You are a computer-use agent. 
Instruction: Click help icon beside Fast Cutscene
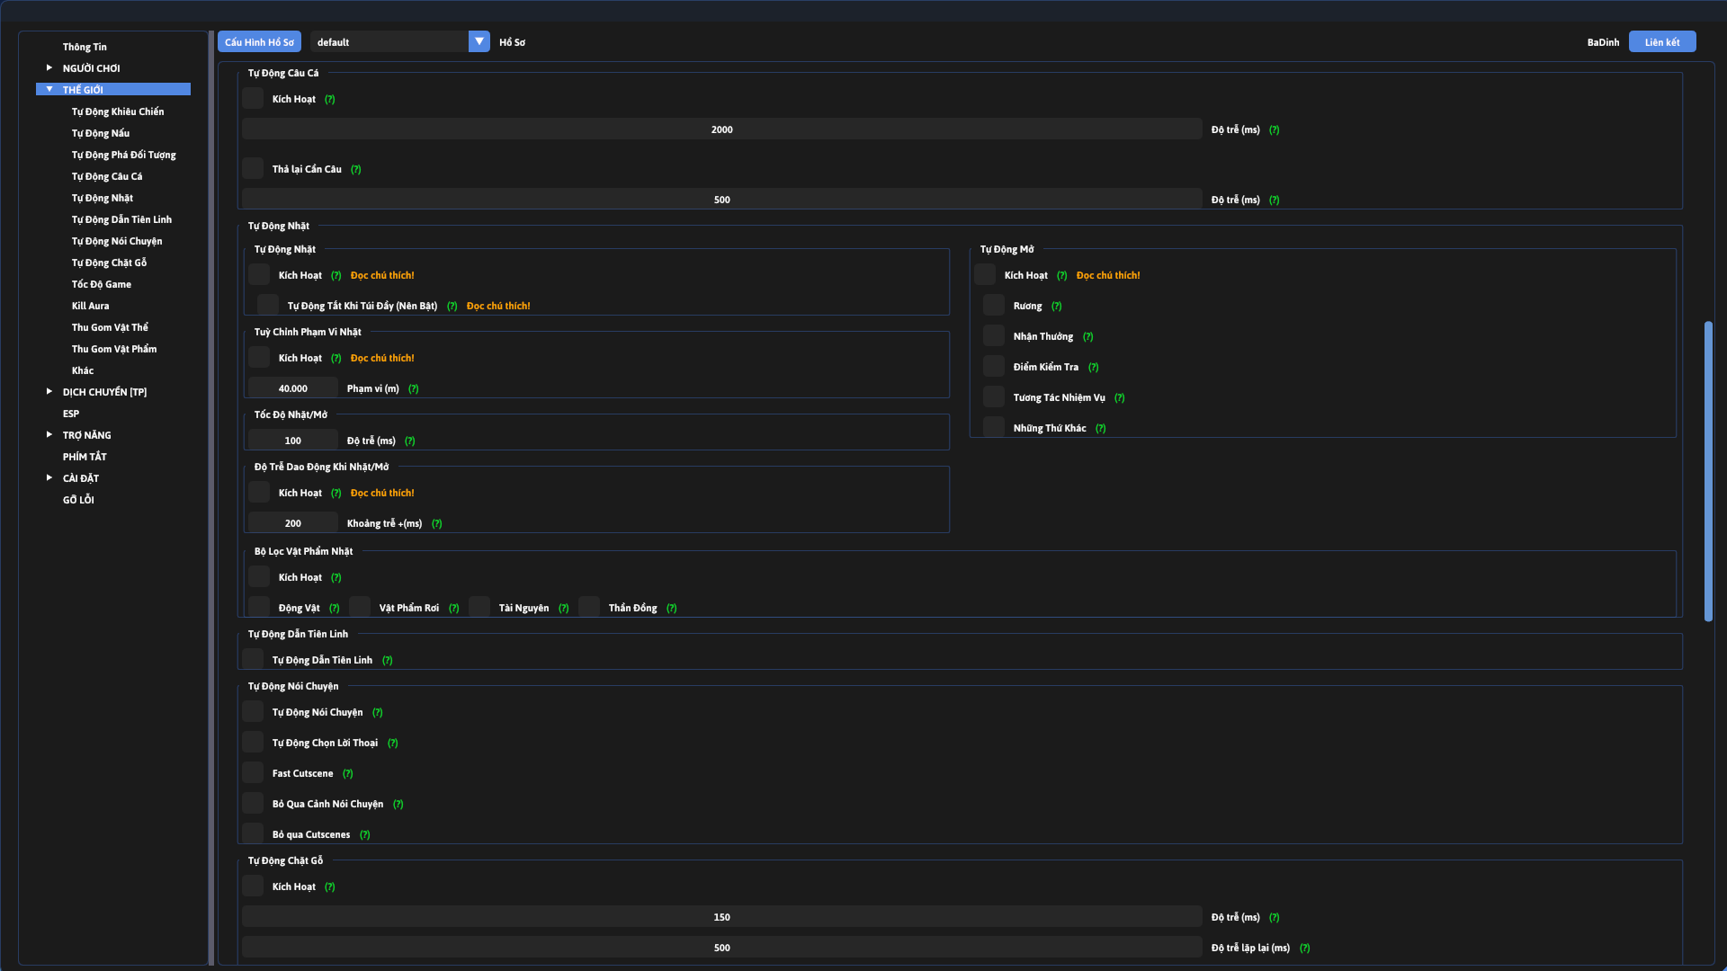pos(347,774)
